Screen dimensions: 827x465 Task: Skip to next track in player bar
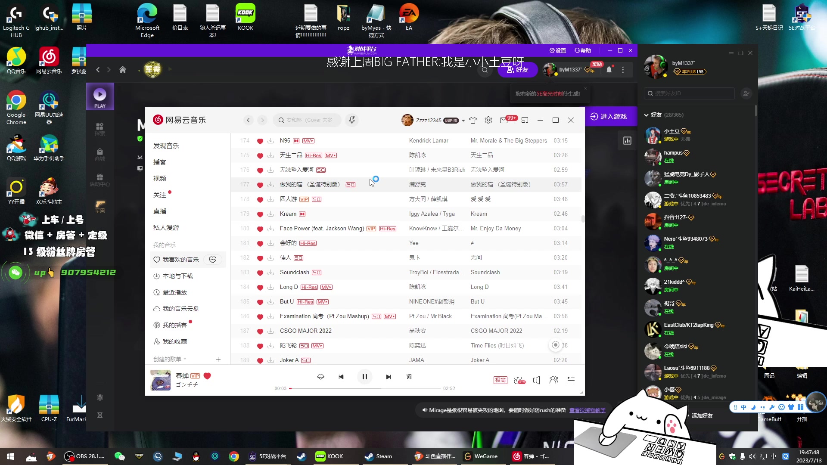(x=388, y=377)
